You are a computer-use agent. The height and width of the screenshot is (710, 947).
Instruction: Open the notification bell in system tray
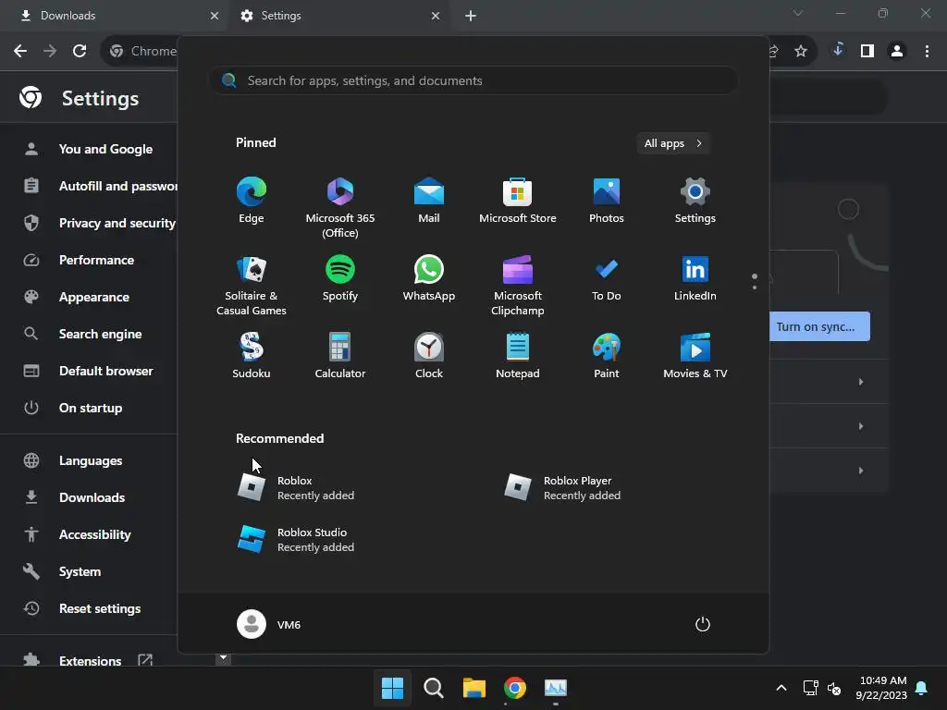tap(922, 688)
